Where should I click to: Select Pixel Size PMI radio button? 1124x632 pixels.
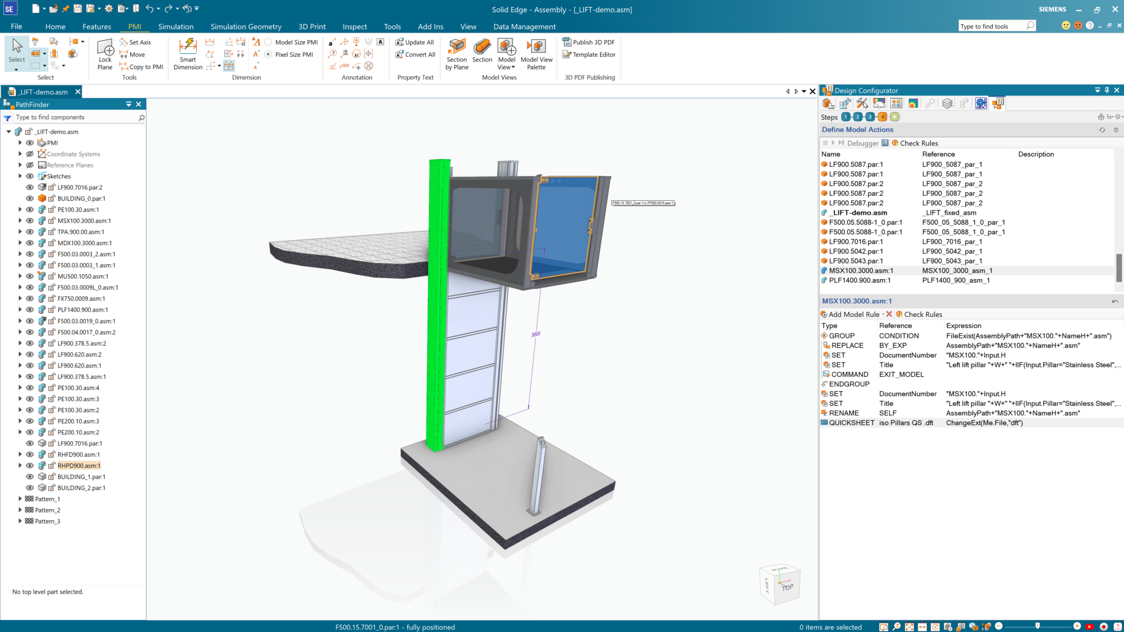coord(268,54)
